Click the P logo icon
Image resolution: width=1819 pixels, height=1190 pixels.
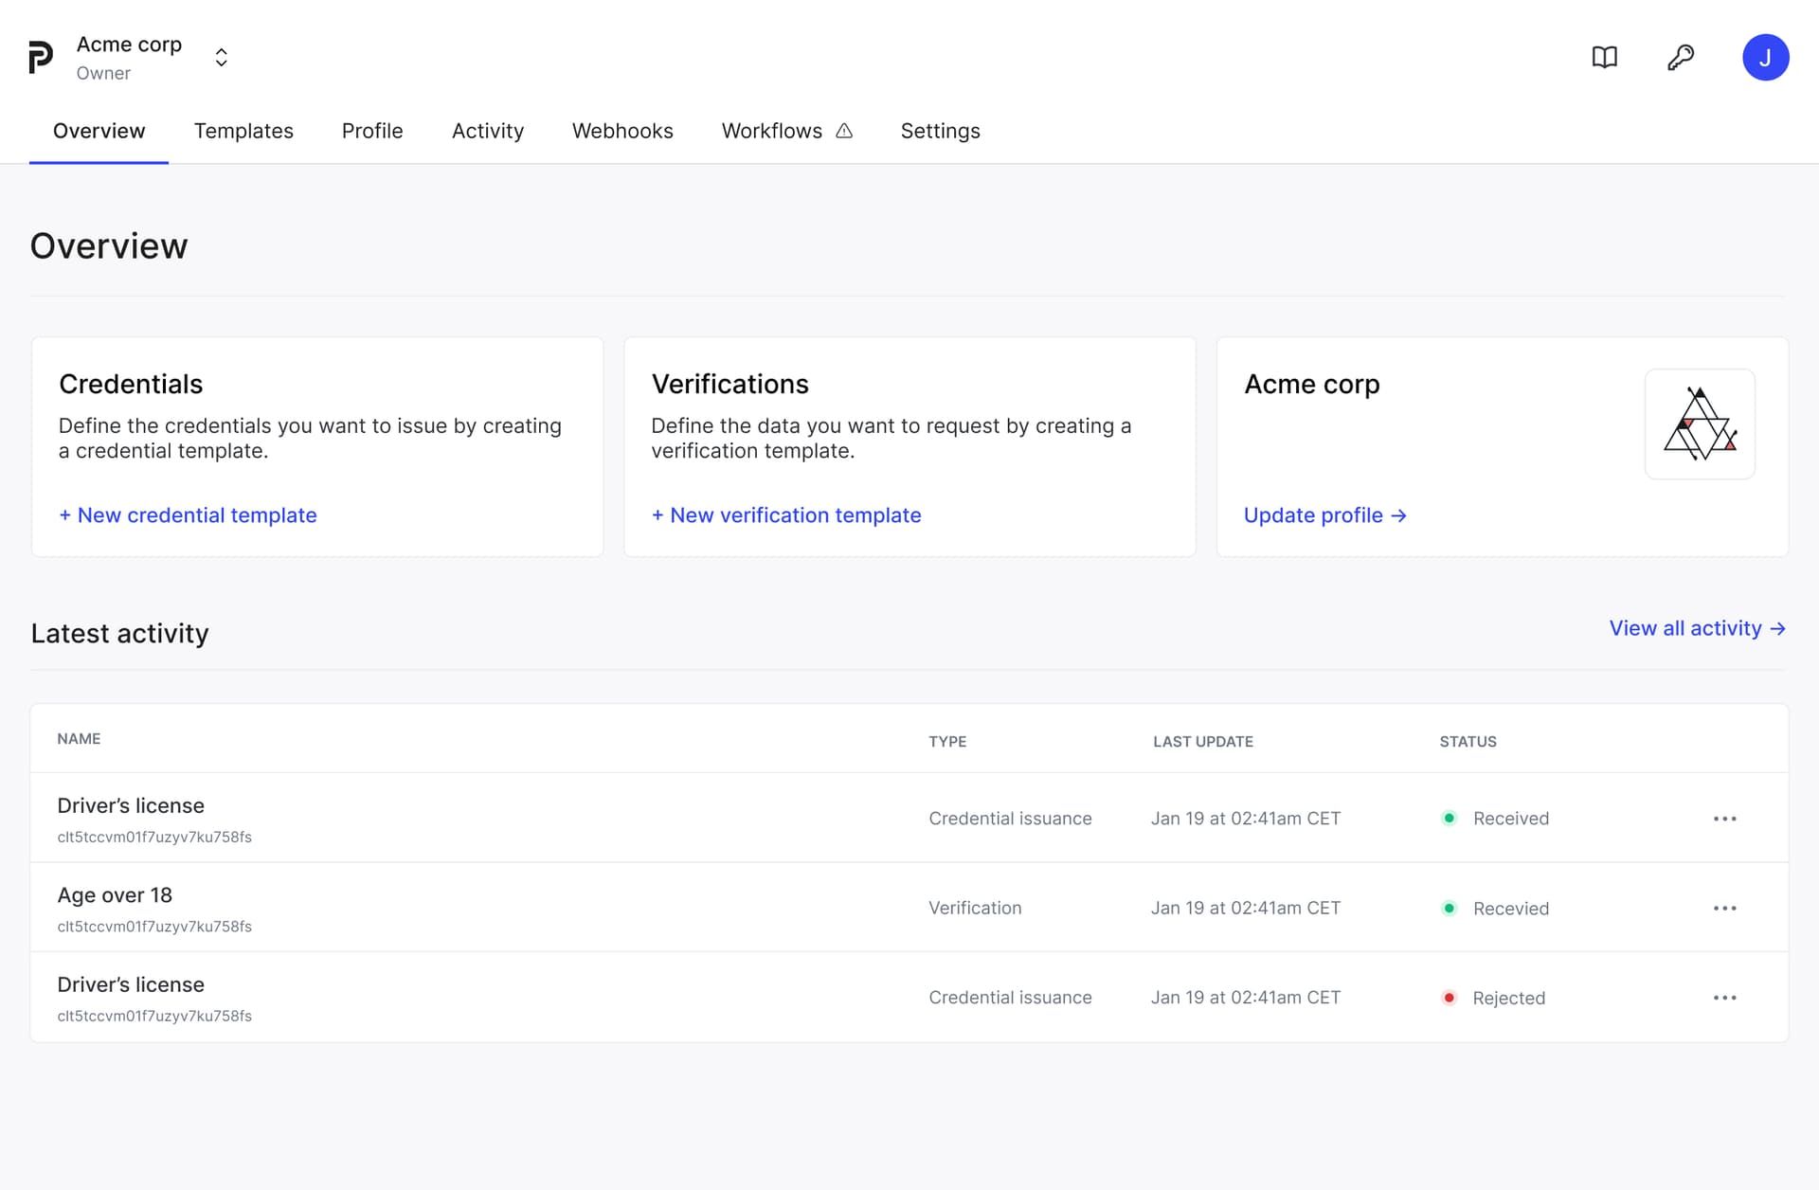click(41, 58)
